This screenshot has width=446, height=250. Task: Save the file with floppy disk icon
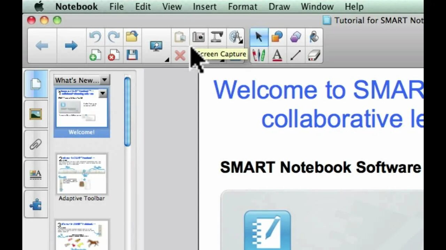coord(132,55)
